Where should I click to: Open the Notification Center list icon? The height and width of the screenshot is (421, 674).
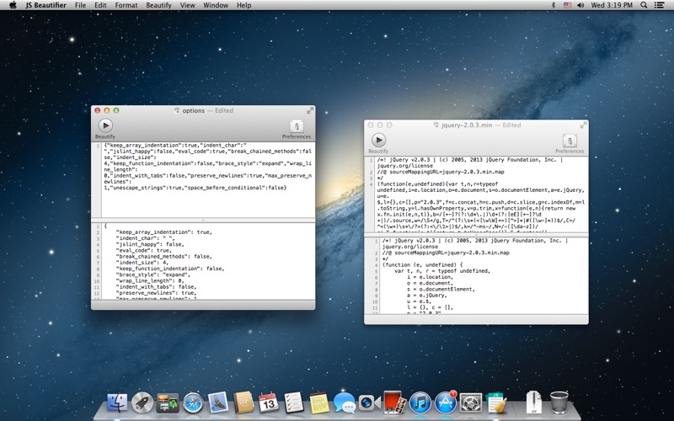tap(659, 5)
